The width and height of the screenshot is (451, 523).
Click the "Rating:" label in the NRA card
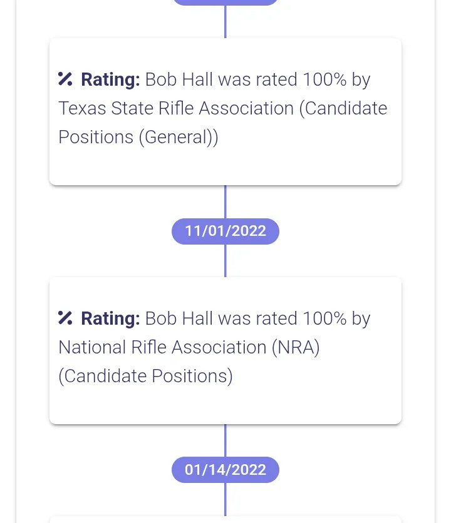110,319
